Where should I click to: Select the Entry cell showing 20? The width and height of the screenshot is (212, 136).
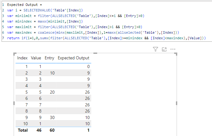(x=52, y=92)
